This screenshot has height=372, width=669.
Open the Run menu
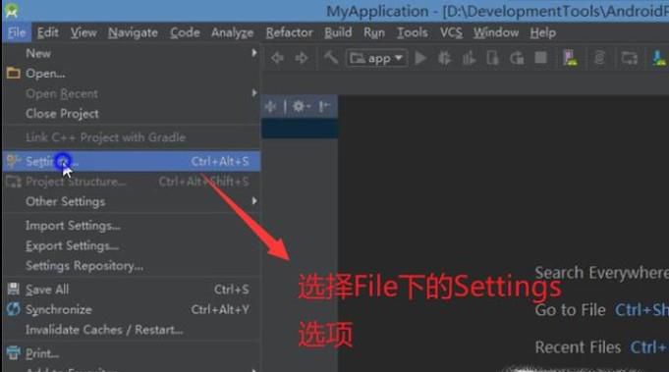tap(374, 32)
